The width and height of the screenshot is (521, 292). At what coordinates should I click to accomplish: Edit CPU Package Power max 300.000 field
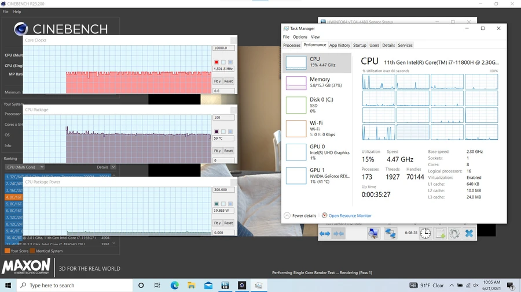pyautogui.click(x=223, y=190)
